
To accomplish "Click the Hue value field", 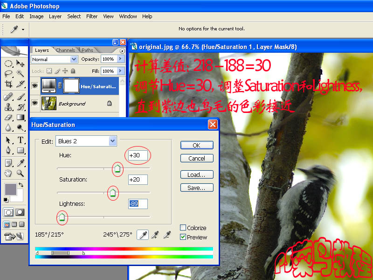I will click(x=138, y=155).
